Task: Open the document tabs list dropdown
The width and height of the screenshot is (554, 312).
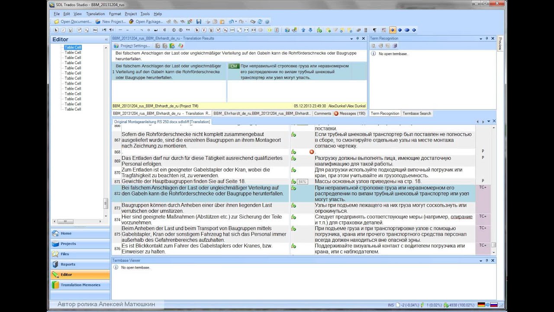Action: [x=489, y=122]
